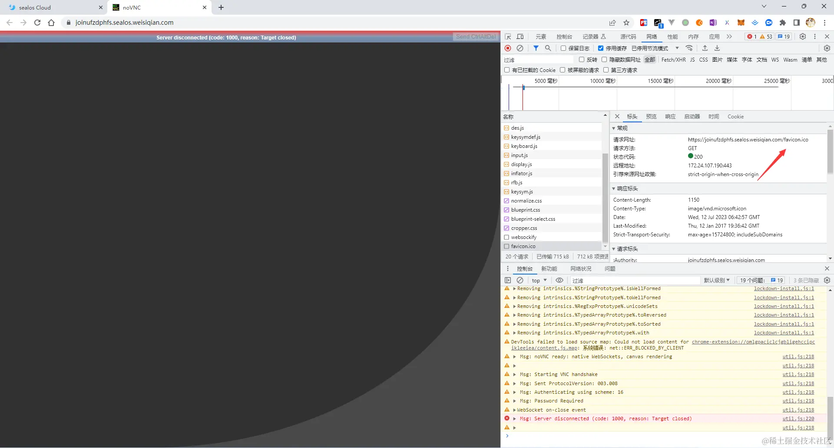Screen dimensions: 834x448
Task: Open the 19 个问题 issues button
Action: click(761, 280)
